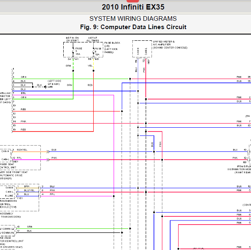Click the E6 connector label
The width and height of the screenshot is (251, 250).
[x=245, y=162]
